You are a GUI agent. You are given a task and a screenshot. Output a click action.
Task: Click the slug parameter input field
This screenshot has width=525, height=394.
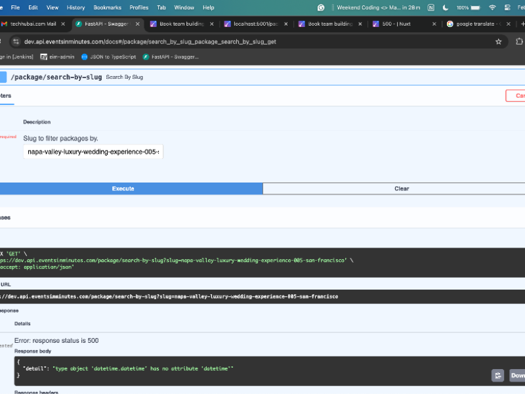pyautogui.click(x=93, y=152)
